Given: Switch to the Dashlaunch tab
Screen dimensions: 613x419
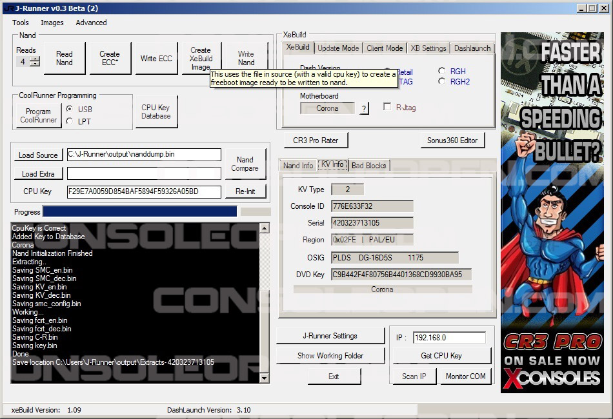Looking at the screenshot, I should pos(472,48).
